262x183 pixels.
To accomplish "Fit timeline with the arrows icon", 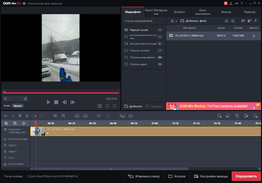I will 24,123.
